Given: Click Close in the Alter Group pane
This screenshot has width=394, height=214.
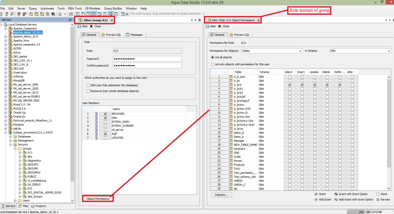Looking at the screenshot, I should 95,26.
